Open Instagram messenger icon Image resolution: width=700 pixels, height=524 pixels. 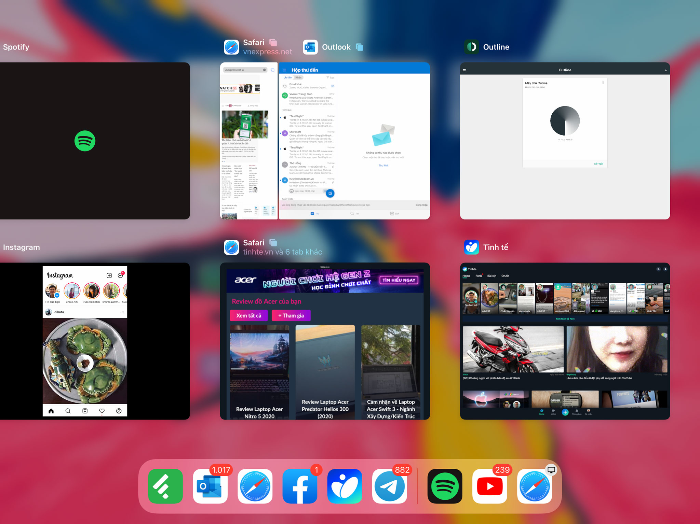(120, 275)
